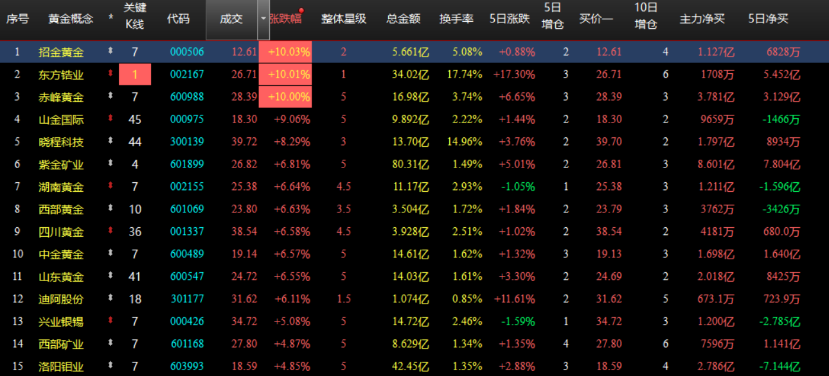Select the 山金国际 stock name
The height and width of the screenshot is (376, 829).
click(x=61, y=119)
